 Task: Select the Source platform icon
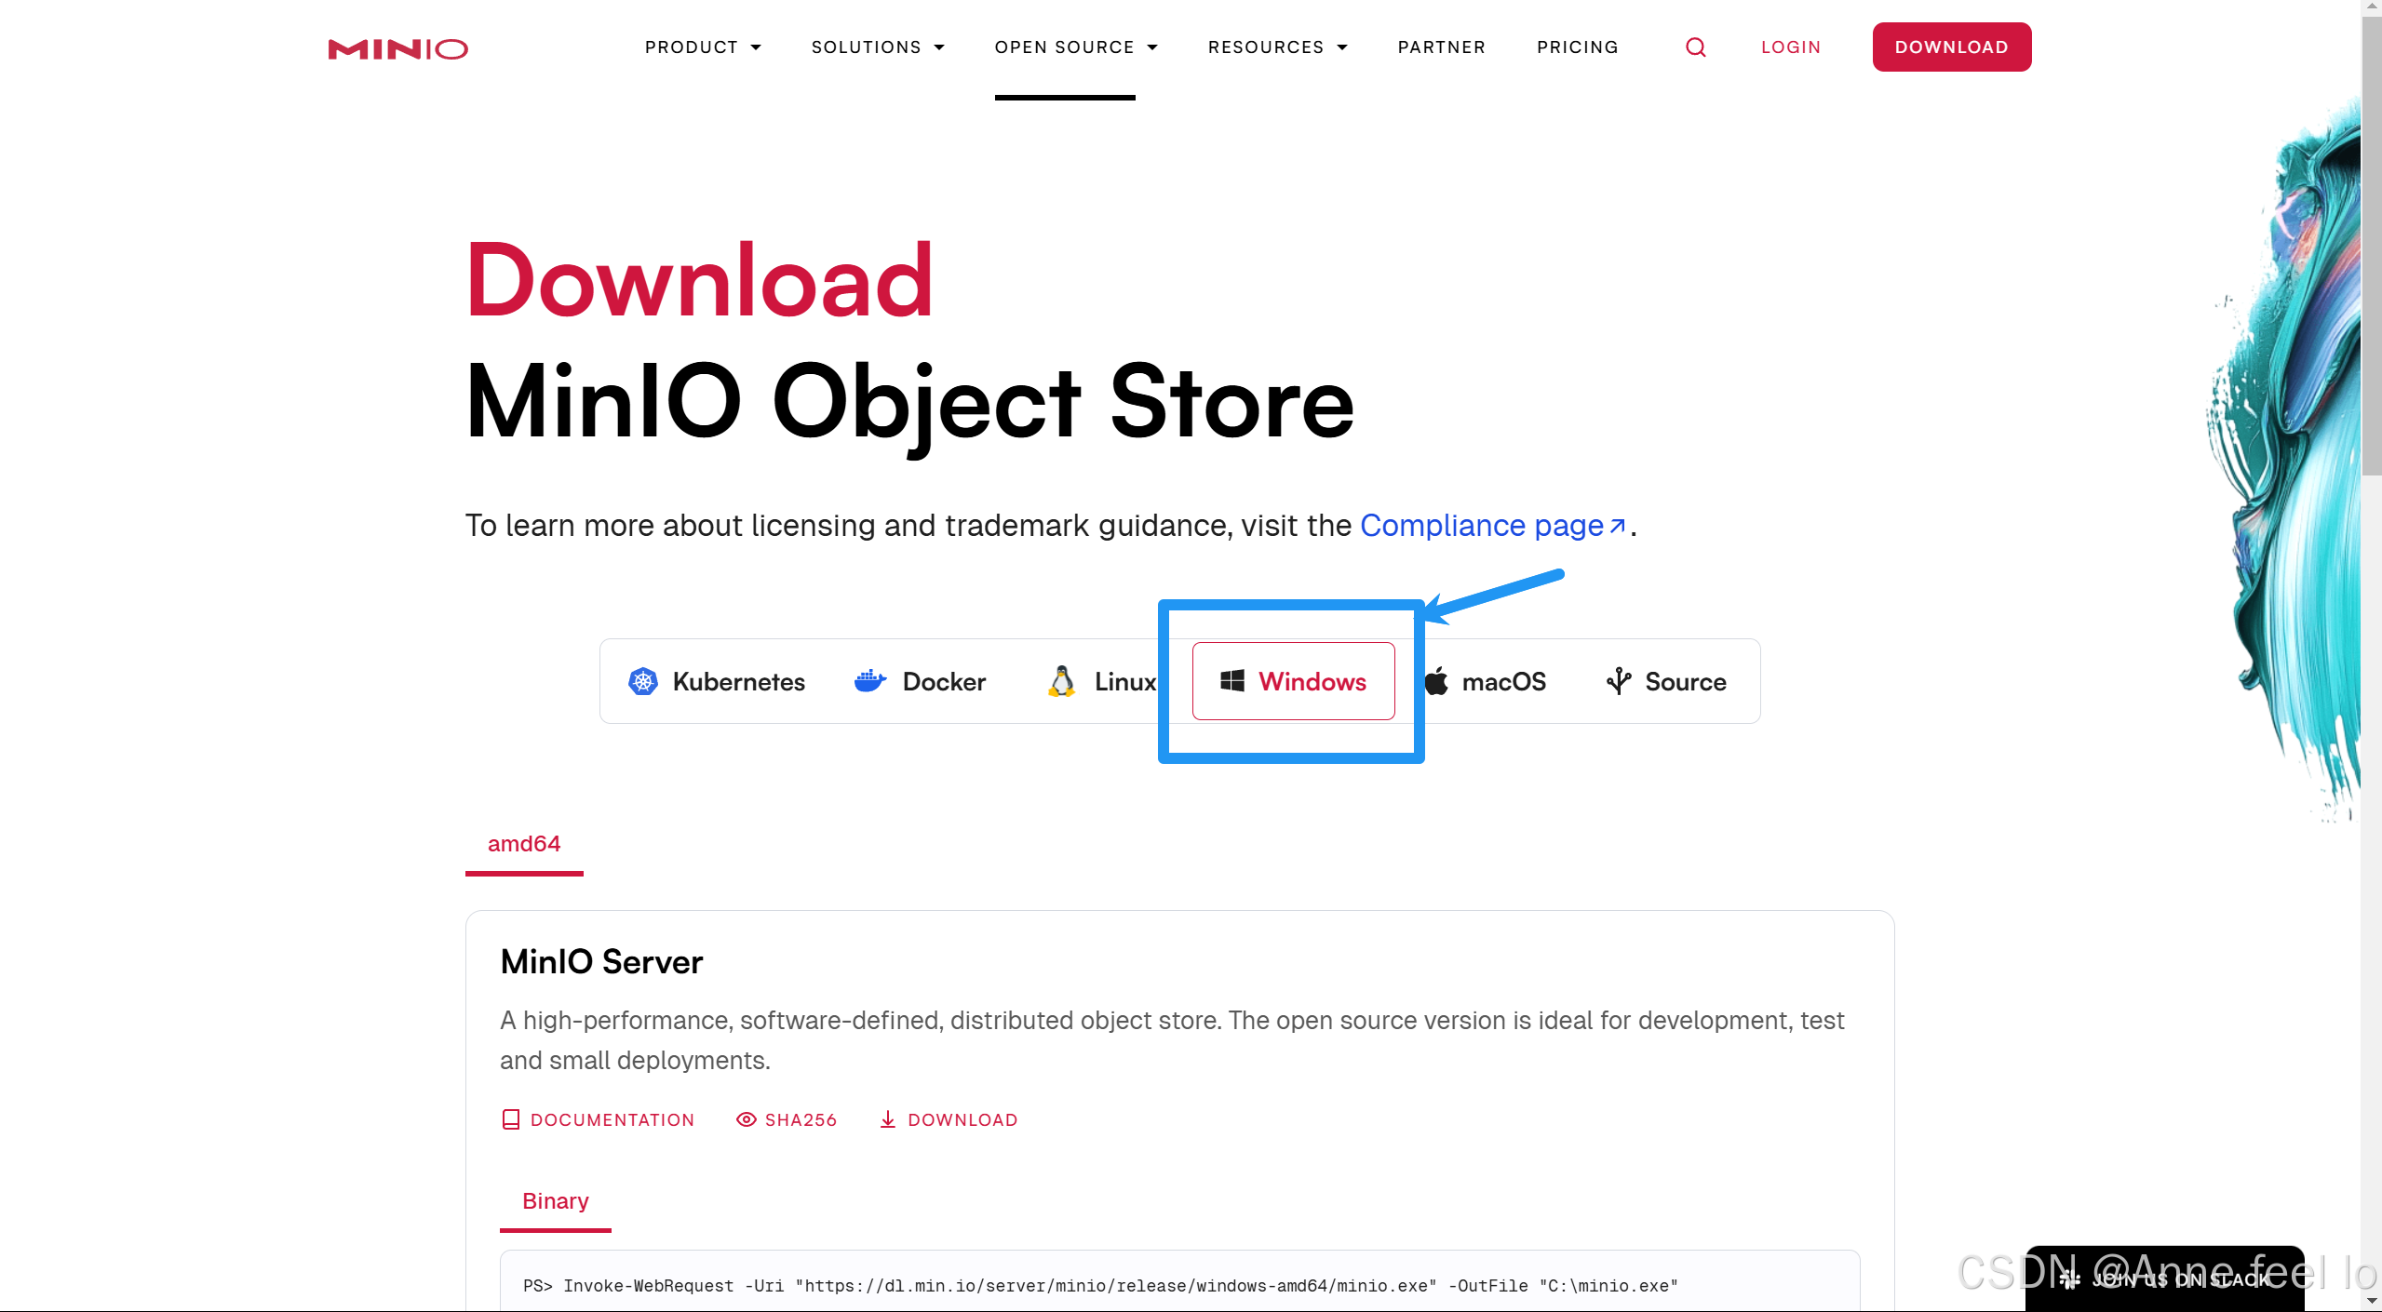(x=1619, y=680)
